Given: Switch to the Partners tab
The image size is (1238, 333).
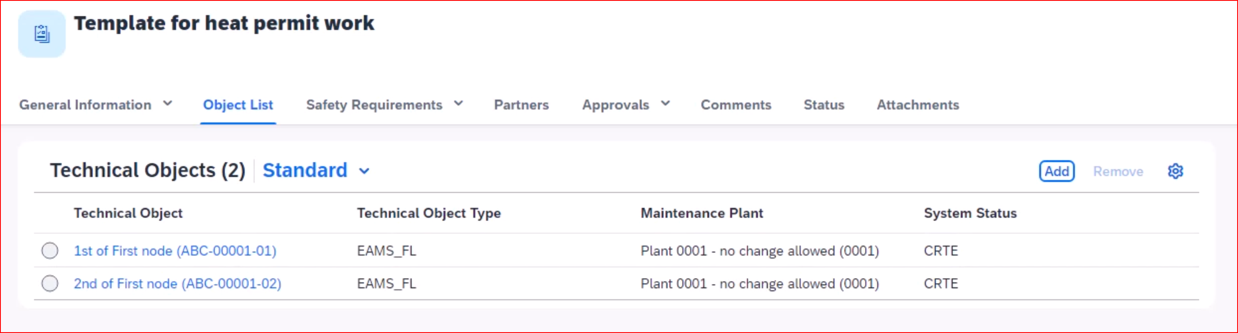Looking at the screenshot, I should [x=522, y=105].
